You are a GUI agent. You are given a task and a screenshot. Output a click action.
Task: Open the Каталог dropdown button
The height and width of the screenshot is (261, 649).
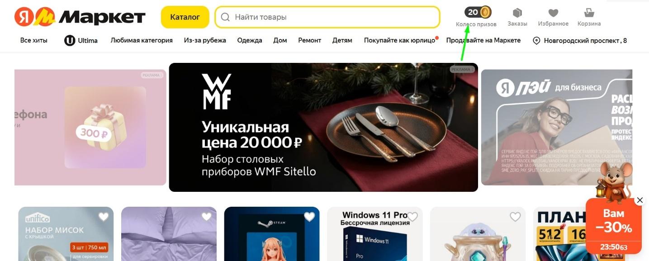click(185, 17)
